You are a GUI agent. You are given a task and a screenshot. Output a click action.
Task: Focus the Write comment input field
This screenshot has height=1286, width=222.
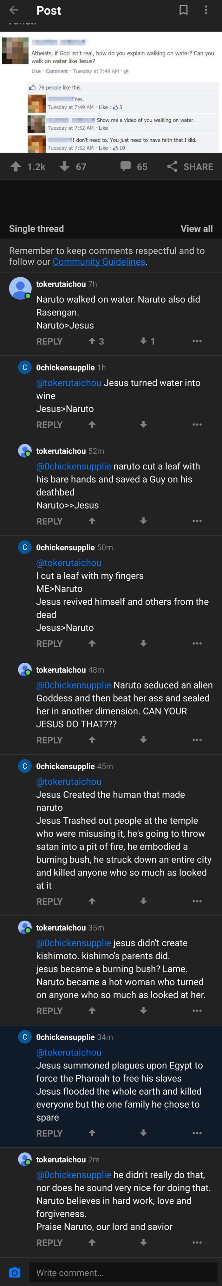click(x=124, y=1273)
